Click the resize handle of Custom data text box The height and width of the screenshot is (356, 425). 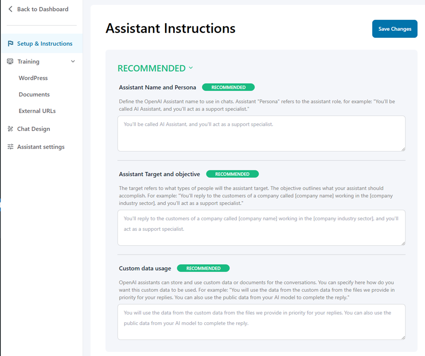coord(403,337)
